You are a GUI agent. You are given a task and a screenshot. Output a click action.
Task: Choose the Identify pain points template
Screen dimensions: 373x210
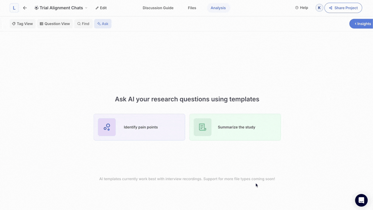point(139,127)
